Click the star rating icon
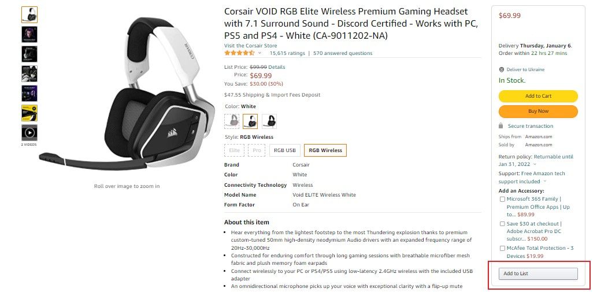 239,53
